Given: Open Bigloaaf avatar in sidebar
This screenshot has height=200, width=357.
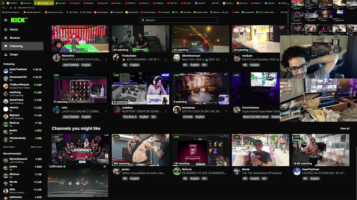Looking at the screenshot, I should tap(6, 117).
